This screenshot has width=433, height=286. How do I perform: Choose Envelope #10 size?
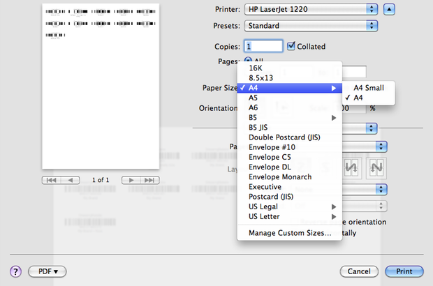(x=289, y=147)
